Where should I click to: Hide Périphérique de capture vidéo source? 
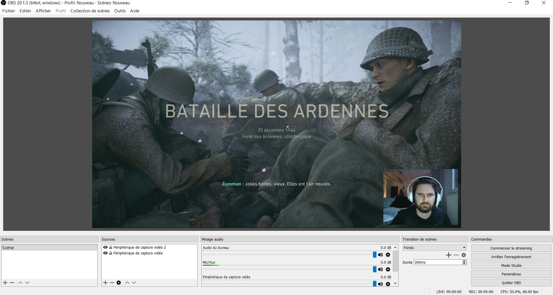click(x=105, y=253)
